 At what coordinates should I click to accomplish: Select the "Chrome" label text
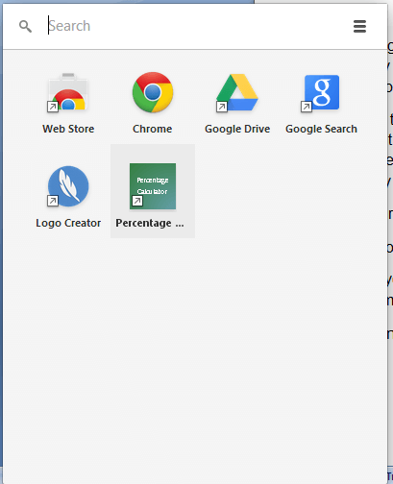point(153,129)
